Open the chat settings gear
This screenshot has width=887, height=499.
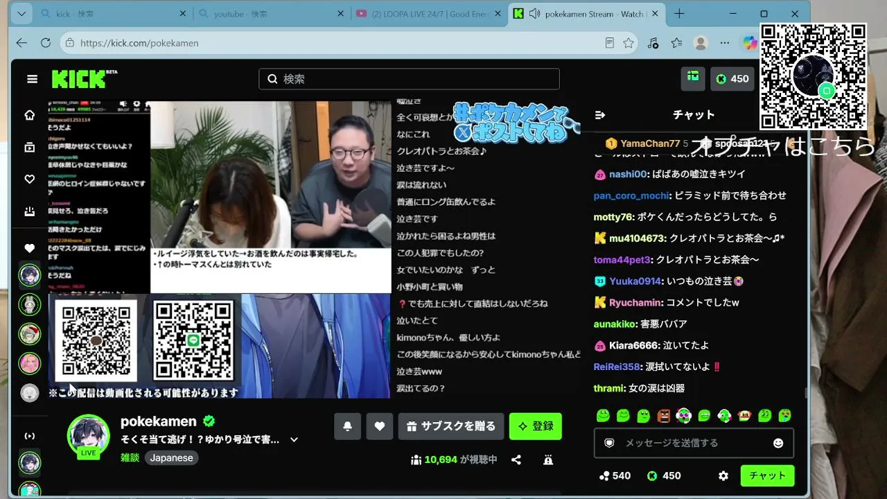[723, 476]
